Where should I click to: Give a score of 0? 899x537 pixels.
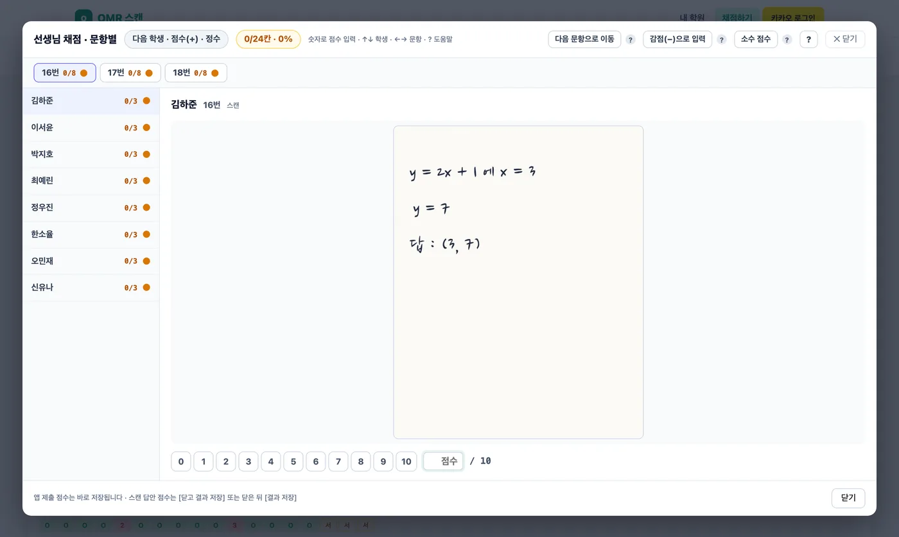click(181, 461)
